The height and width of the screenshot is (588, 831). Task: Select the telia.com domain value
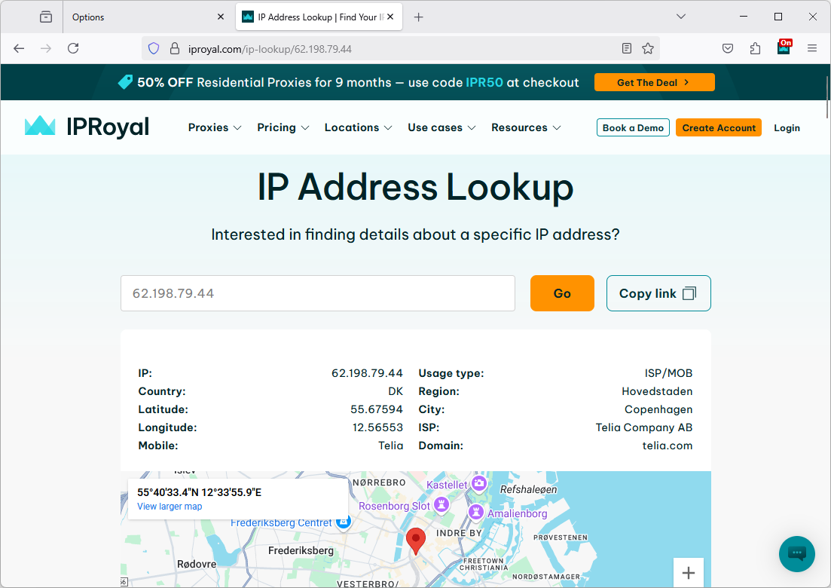click(668, 446)
